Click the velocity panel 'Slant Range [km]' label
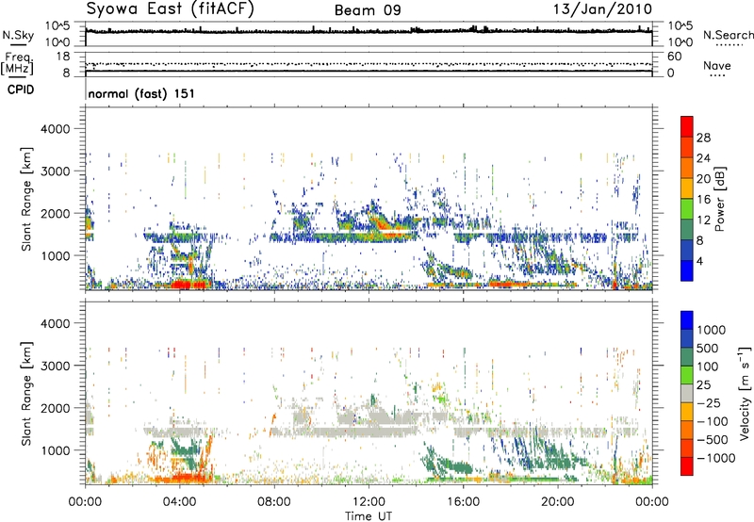The height and width of the screenshot is (522, 754). tap(26, 393)
